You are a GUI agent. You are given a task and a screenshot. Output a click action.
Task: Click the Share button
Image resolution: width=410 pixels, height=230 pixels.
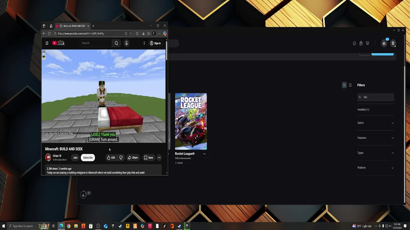(133, 157)
